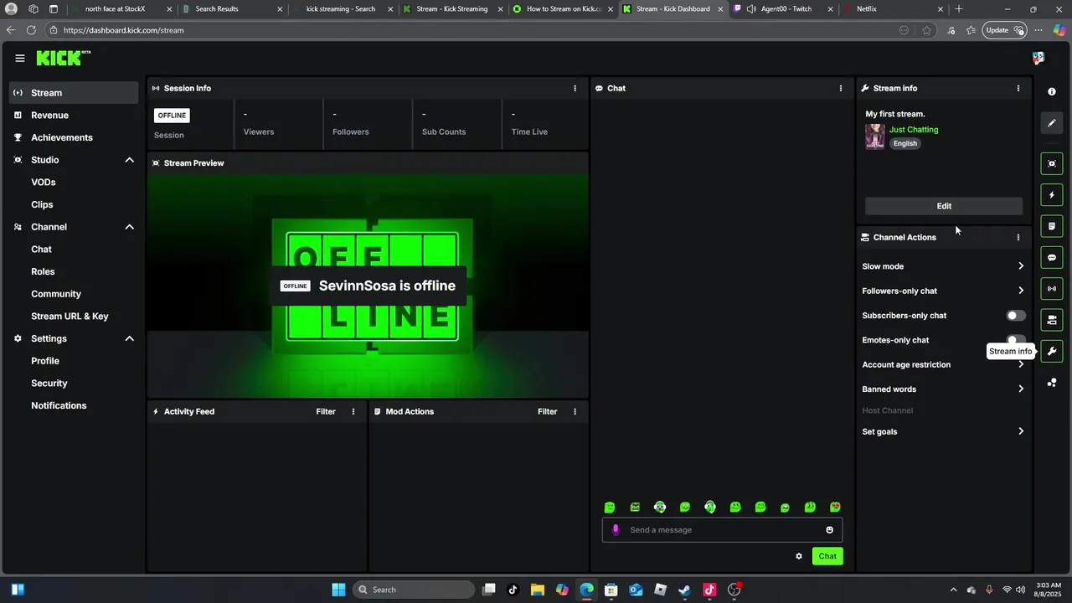Insert the last emote with red heart eyes
This screenshot has height=603, width=1072.
pyautogui.click(x=835, y=508)
